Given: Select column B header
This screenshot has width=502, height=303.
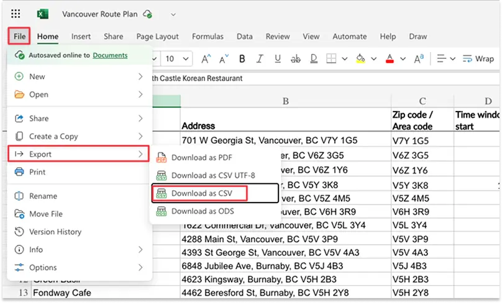Looking at the screenshot, I should [x=286, y=101].
